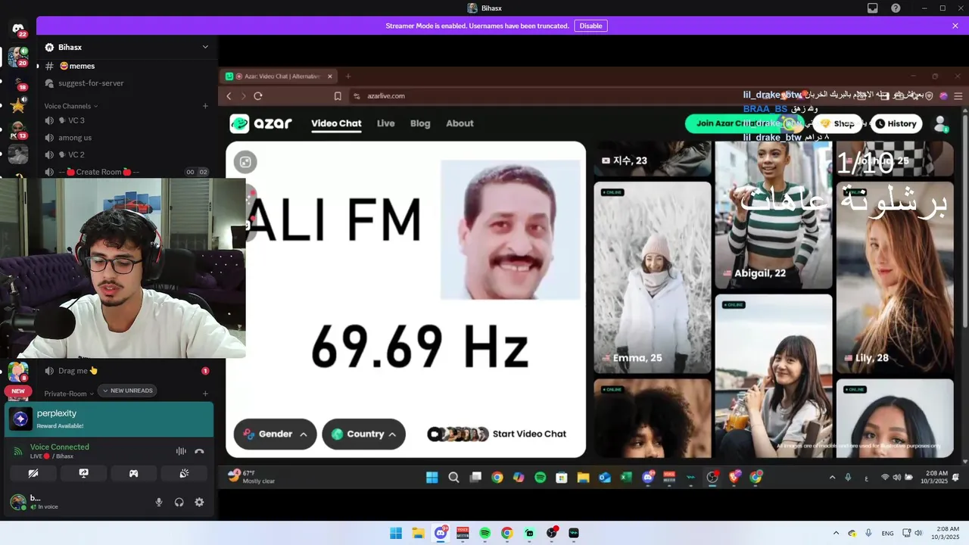The width and height of the screenshot is (969, 545).
Task: Open the Bihasx server dropdown menu
Action: (x=205, y=47)
